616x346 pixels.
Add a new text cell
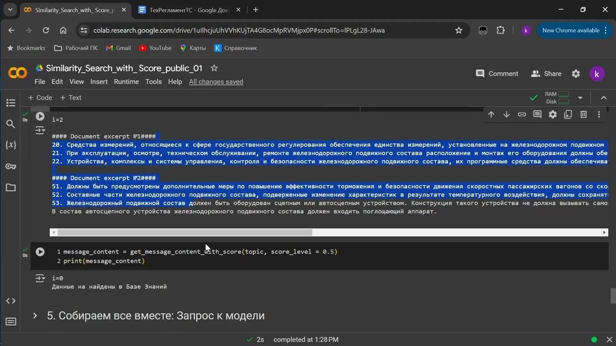pos(71,98)
